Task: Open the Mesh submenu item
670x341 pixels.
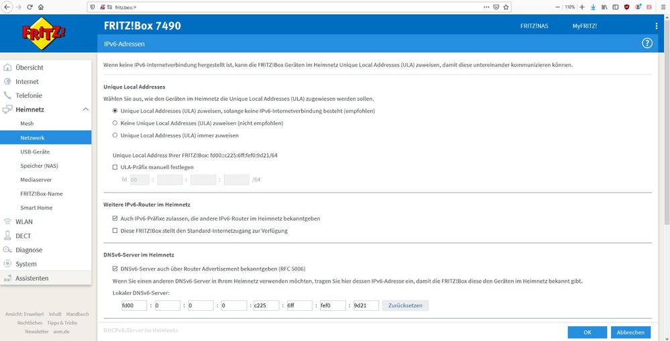Action: coord(27,124)
